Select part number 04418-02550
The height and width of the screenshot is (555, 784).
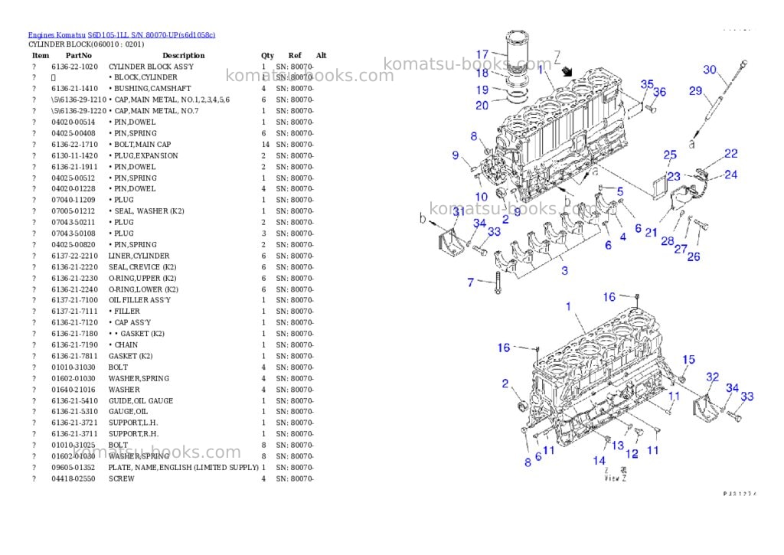click(73, 478)
